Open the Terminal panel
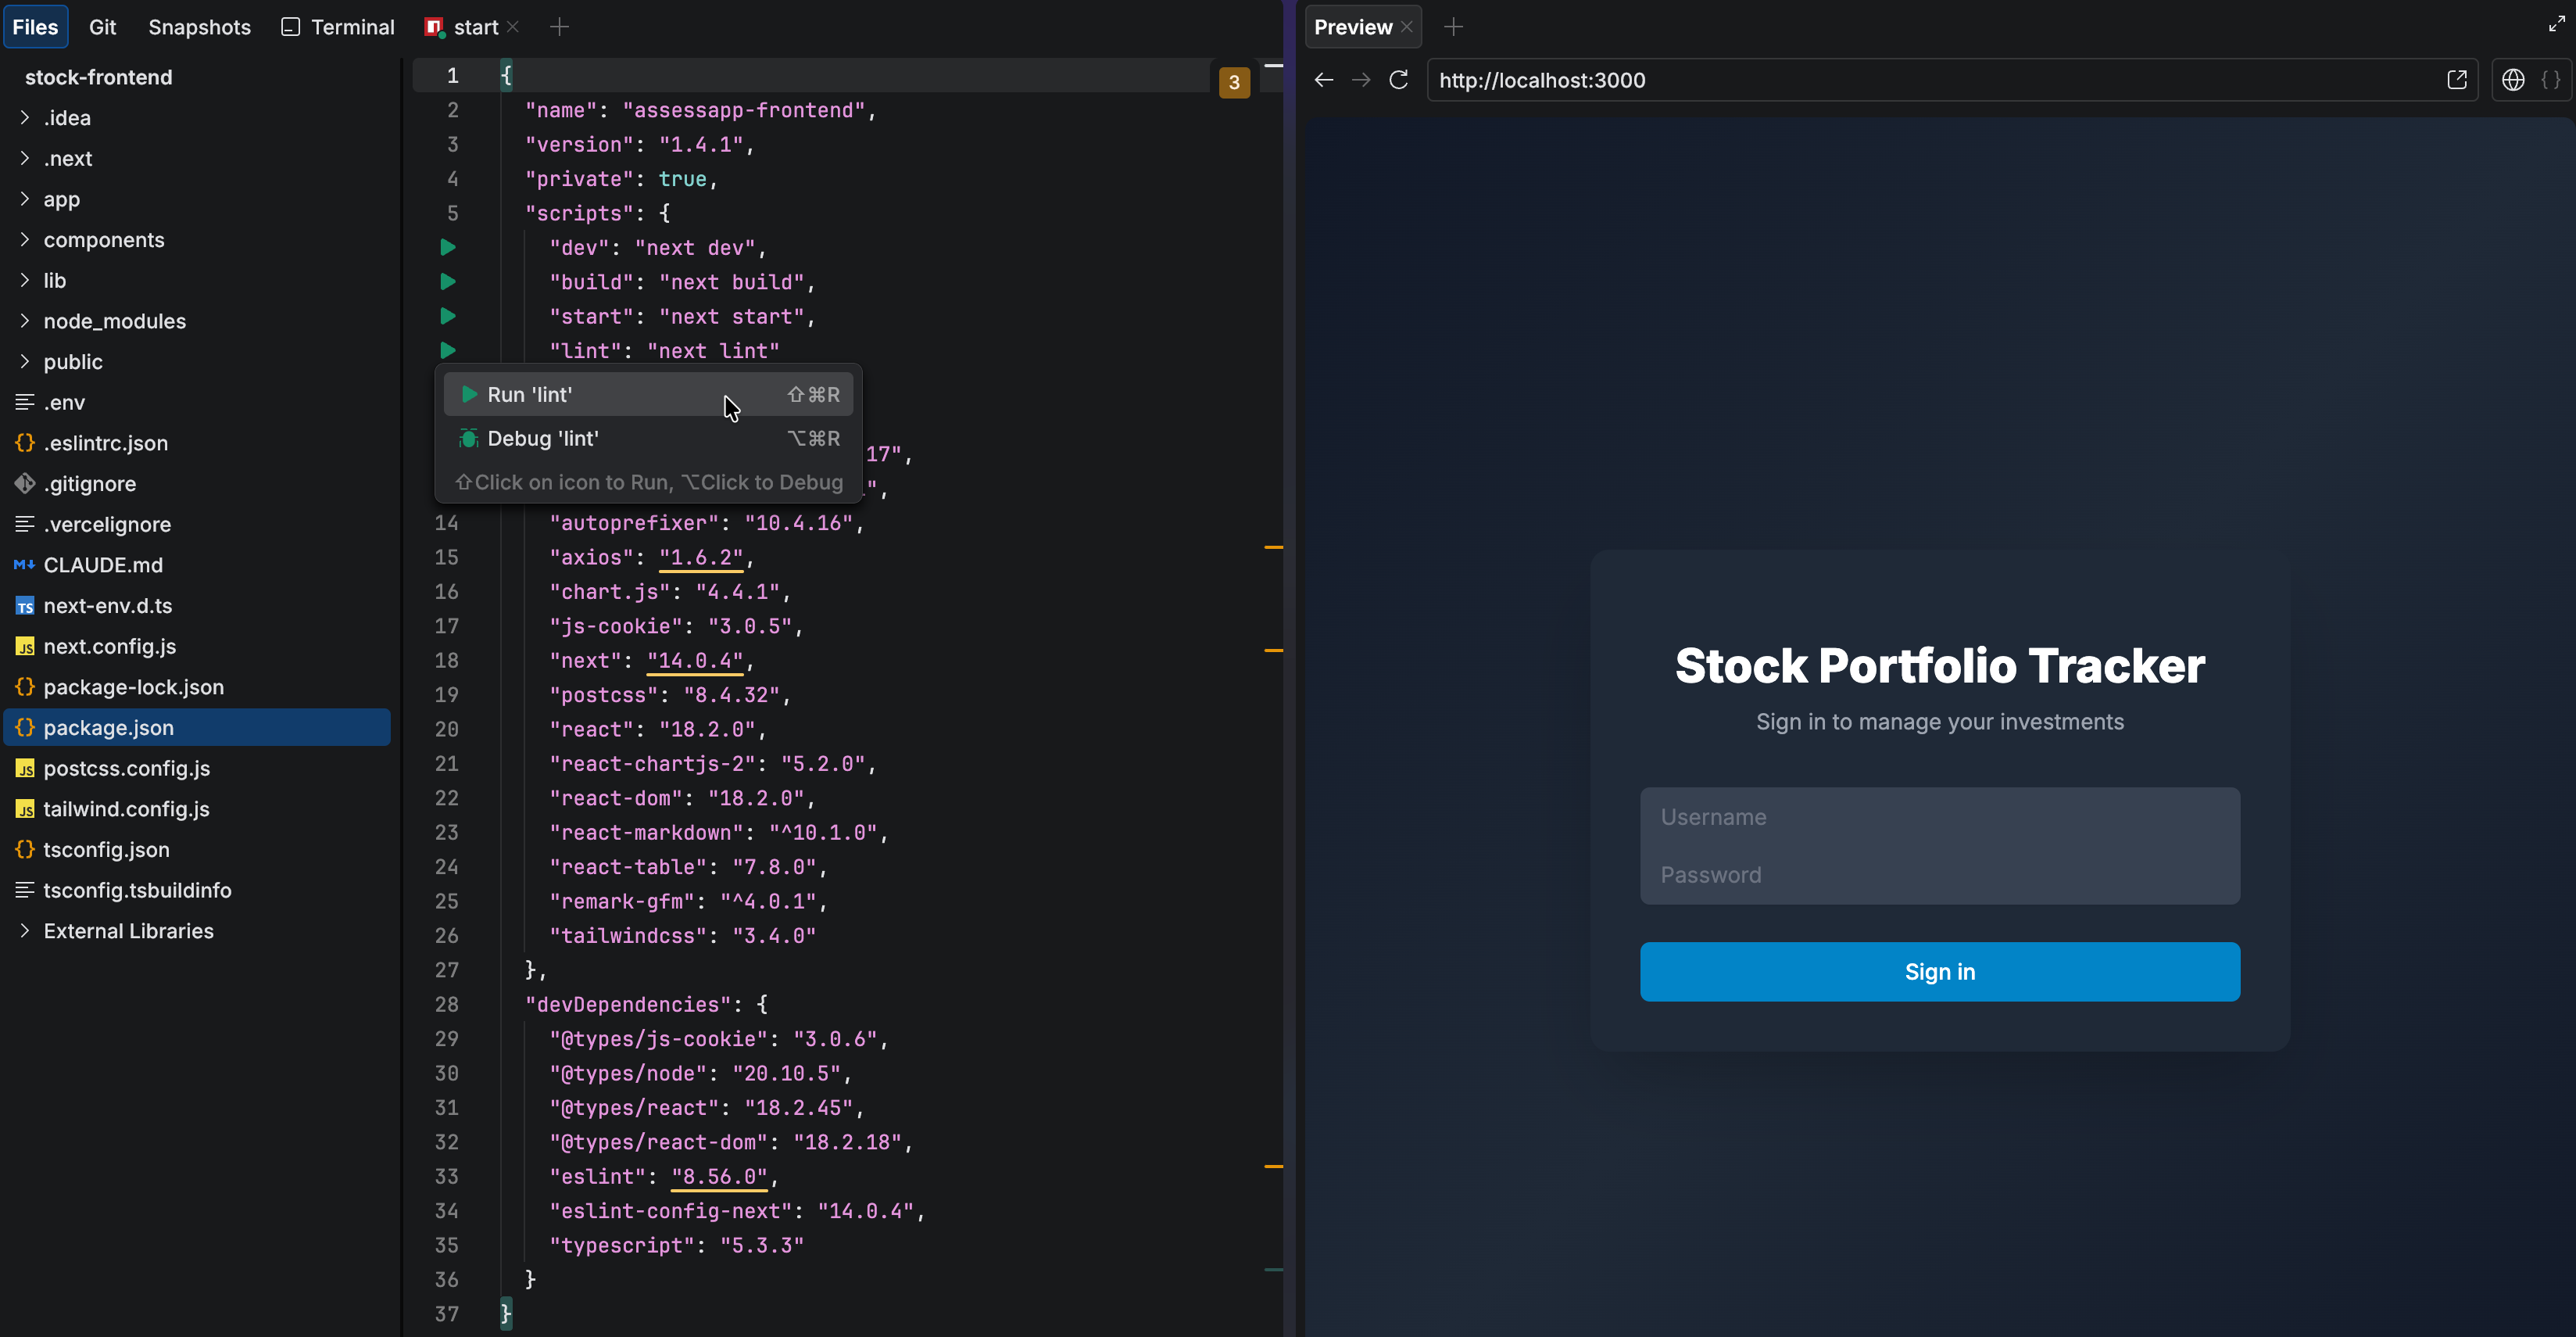Screen dimensions: 2576x1337 (x=336, y=27)
